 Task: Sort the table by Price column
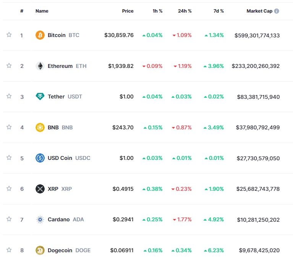pos(128,11)
